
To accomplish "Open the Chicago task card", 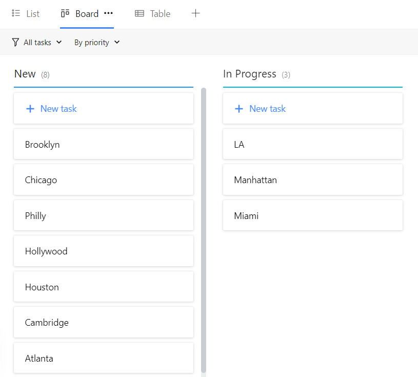I will 104,180.
